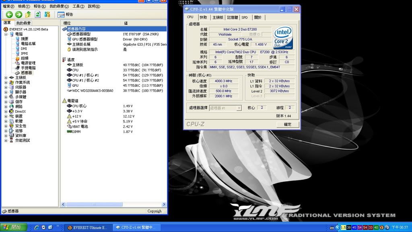Expand the 多媒體 tree node
The width and height of the screenshot is (412, 232).
coord(6,97)
